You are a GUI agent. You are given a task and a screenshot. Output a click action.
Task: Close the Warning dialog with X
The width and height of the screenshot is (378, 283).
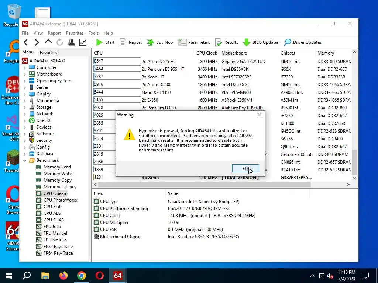tap(260, 115)
